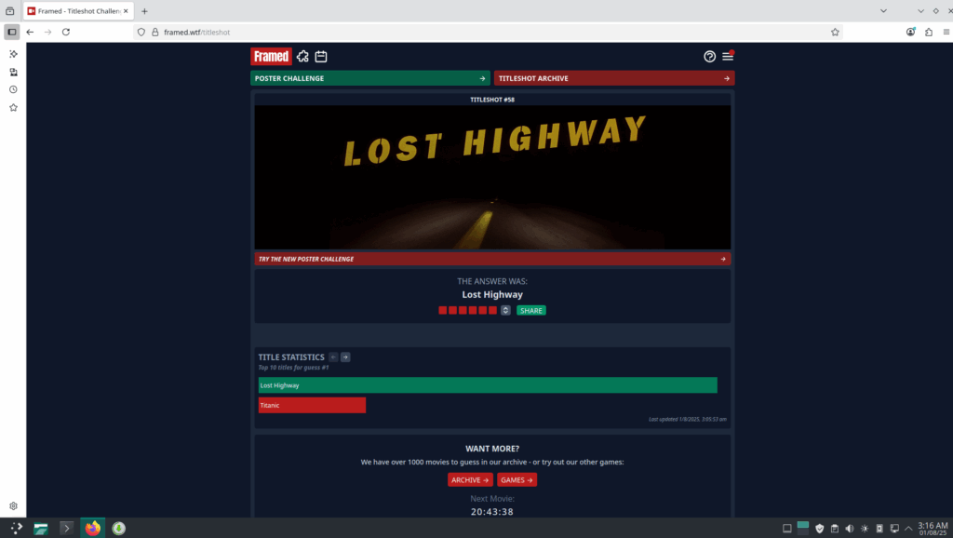Expand guess results with the up-down arrow toggle
The height and width of the screenshot is (538, 953).
pos(505,310)
